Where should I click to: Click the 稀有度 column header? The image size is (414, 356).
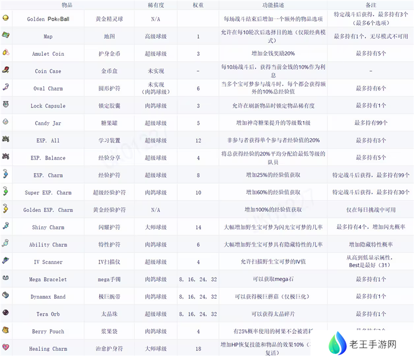(x=156, y=5)
